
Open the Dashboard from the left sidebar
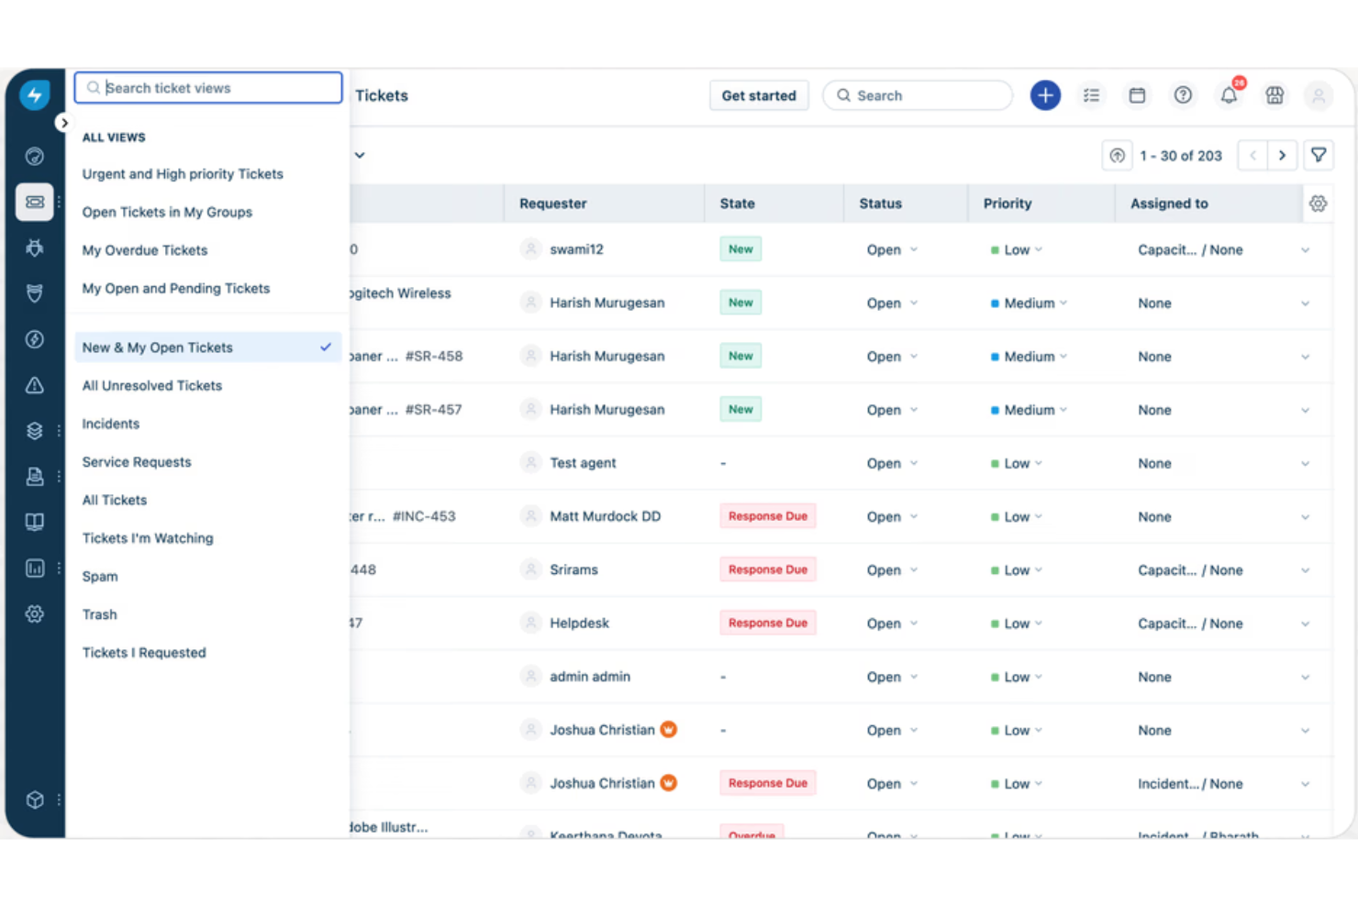click(x=35, y=156)
